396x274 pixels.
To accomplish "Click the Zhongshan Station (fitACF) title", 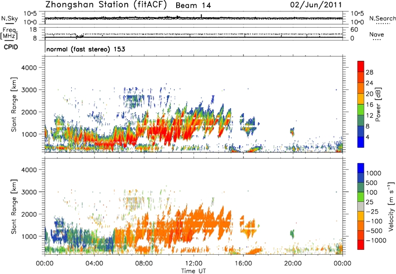I will [106, 5].
